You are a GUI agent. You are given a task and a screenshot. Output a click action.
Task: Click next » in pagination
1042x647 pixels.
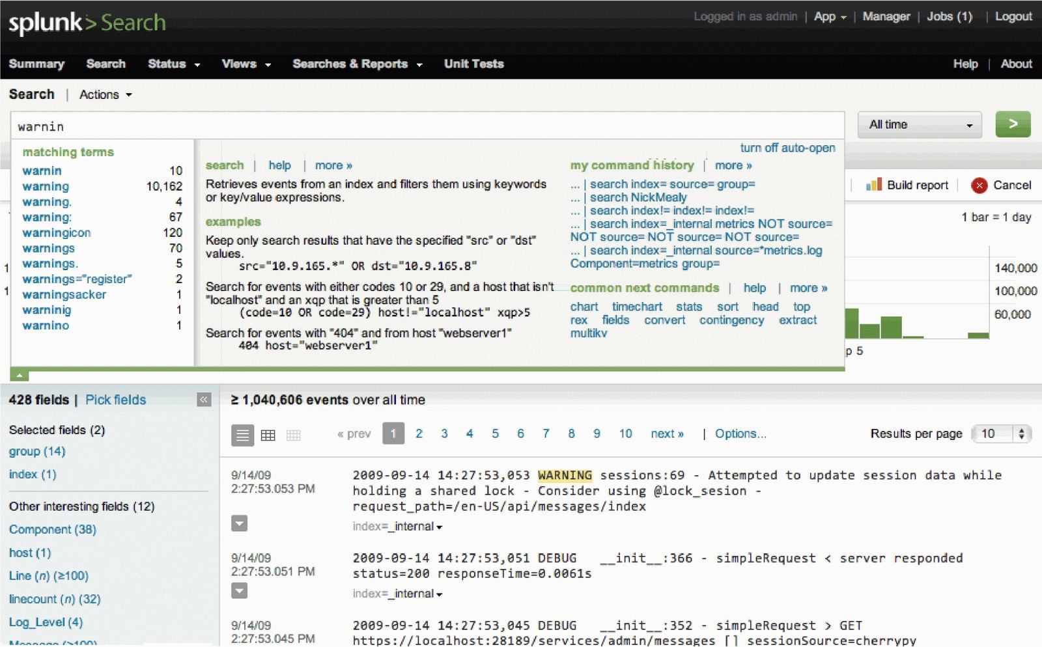pos(667,434)
